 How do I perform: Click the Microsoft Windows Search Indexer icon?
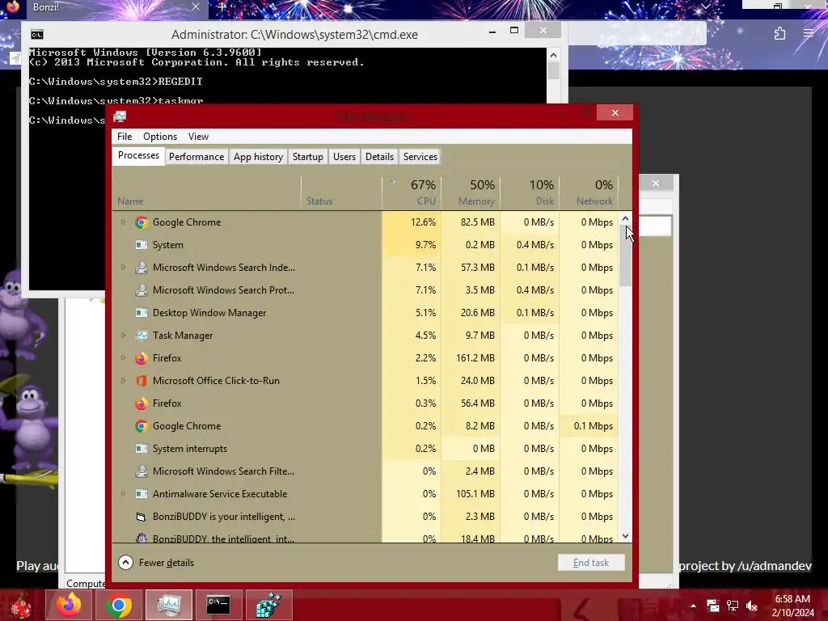pos(141,268)
